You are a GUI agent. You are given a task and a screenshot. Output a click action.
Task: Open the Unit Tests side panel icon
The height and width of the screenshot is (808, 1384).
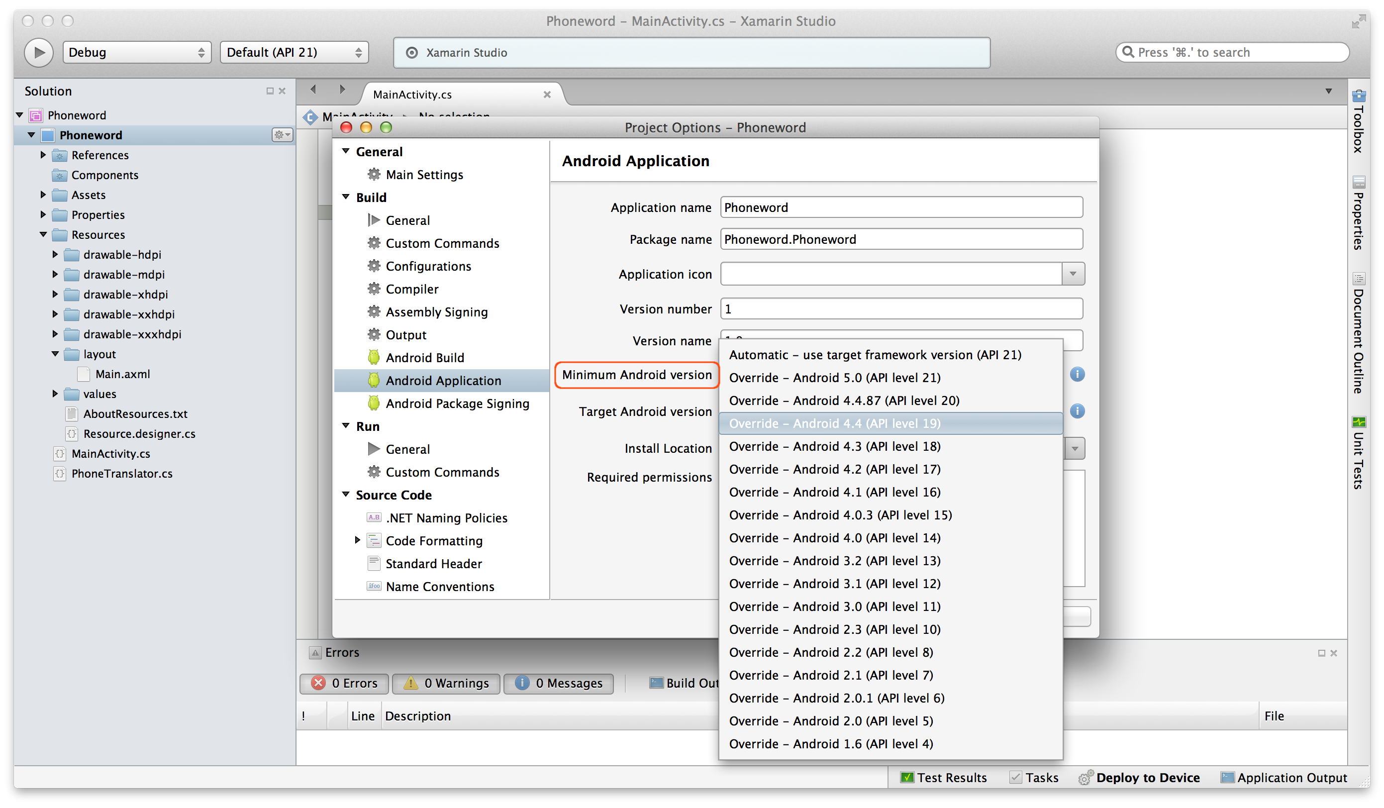pyautogui.click(x=1358, y=422)
